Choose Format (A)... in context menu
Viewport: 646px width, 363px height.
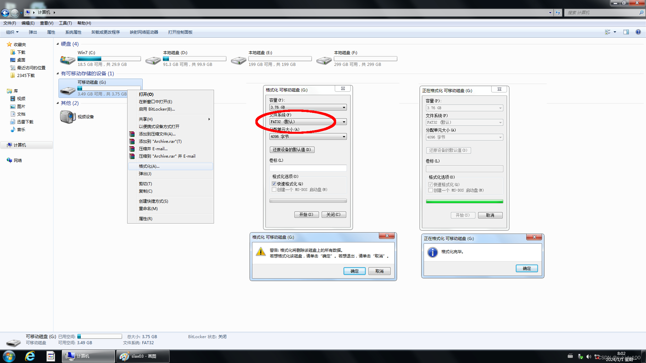149,166
